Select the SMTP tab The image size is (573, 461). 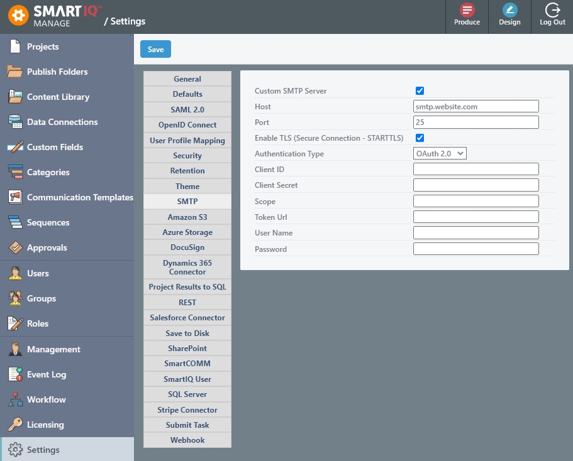[187, 202]
